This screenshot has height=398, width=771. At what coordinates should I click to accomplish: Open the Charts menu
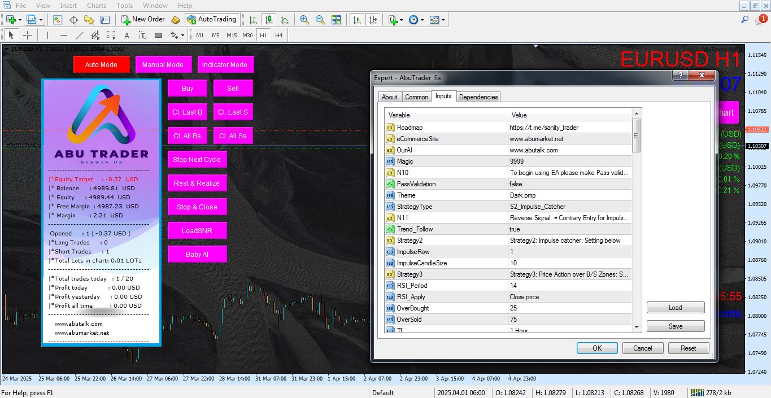coord(97,6)
